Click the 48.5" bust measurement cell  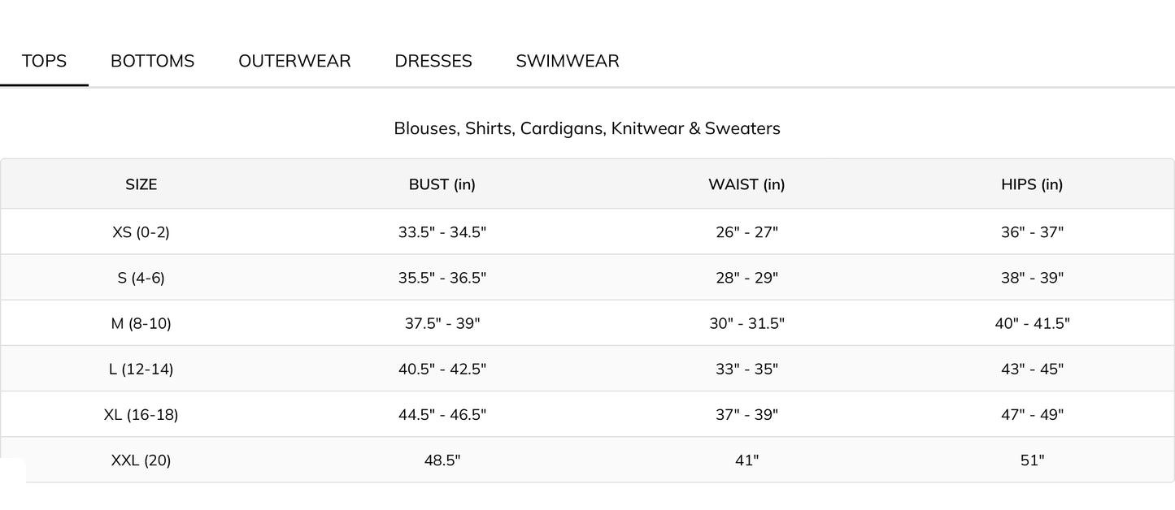point(442,460)
